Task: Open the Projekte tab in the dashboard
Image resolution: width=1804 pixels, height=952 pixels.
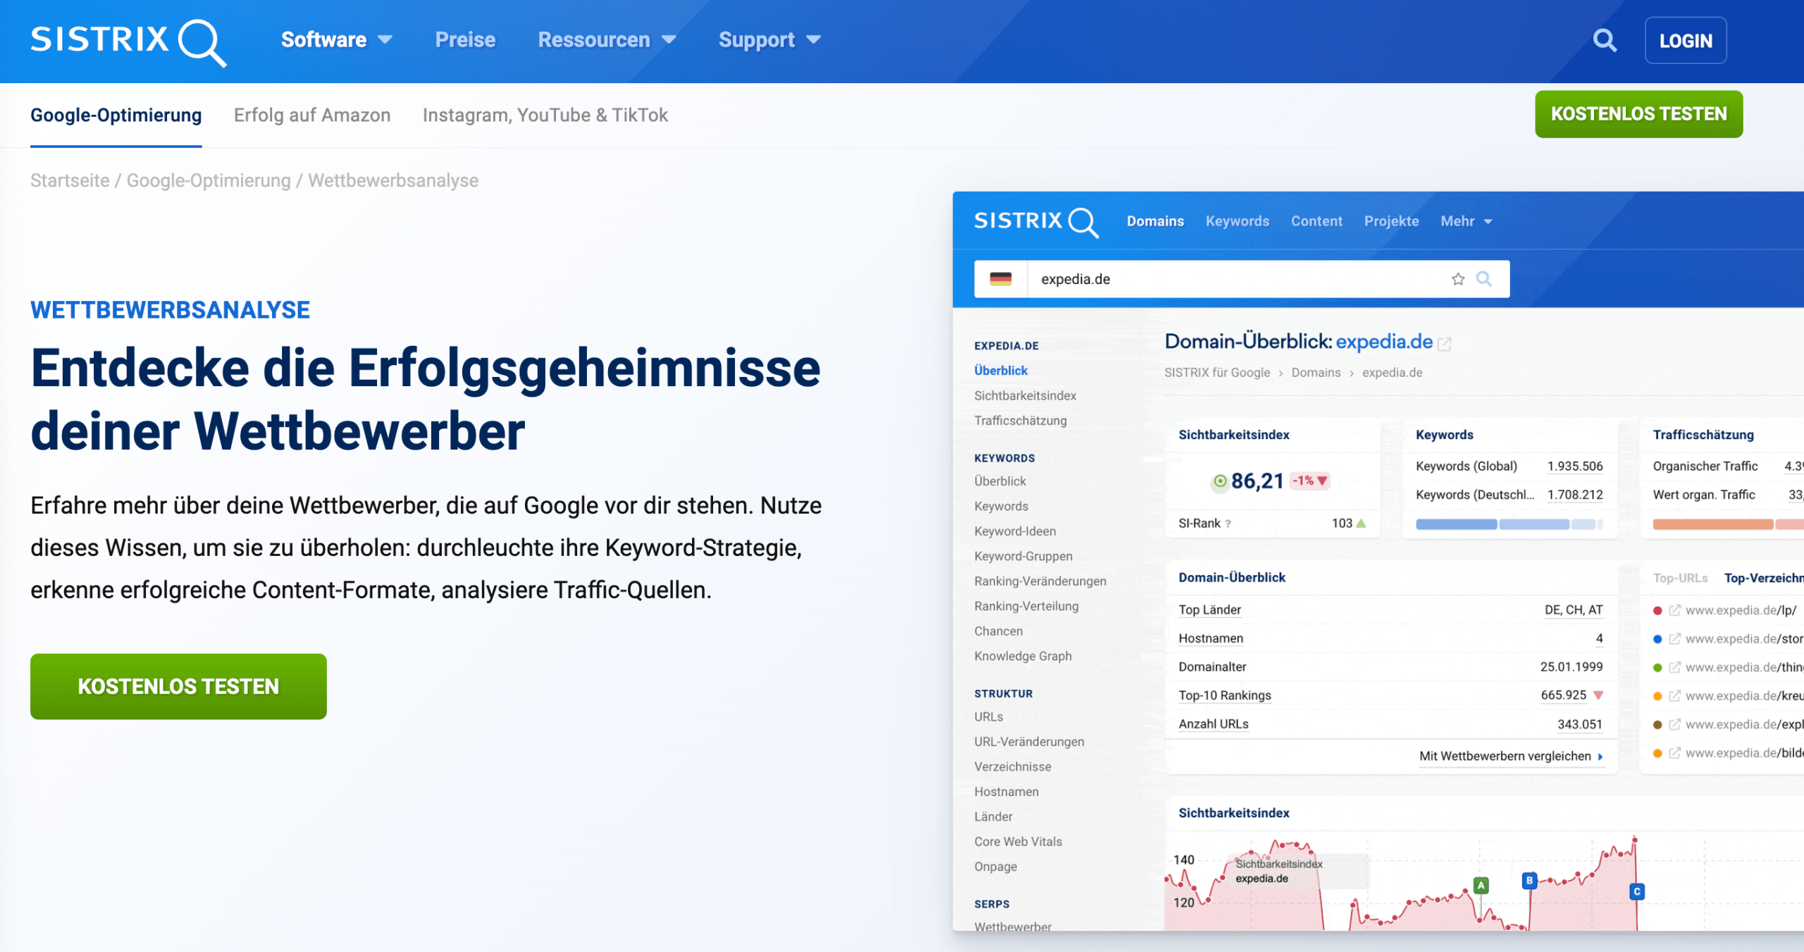Action: tap(1392, 221)
